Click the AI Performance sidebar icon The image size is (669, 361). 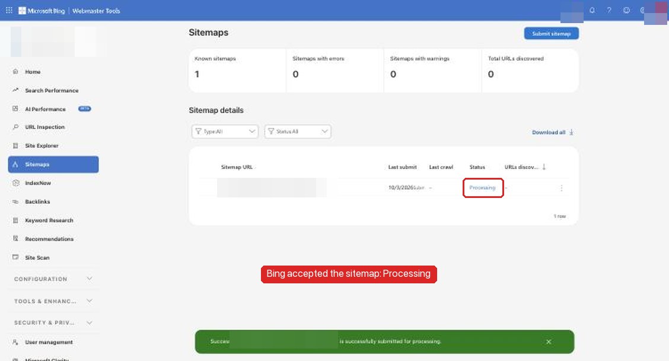tap(15, 108)
